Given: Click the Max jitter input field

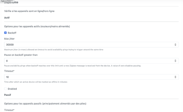Looking at the screenshot, I should click(x=88, y=45).
